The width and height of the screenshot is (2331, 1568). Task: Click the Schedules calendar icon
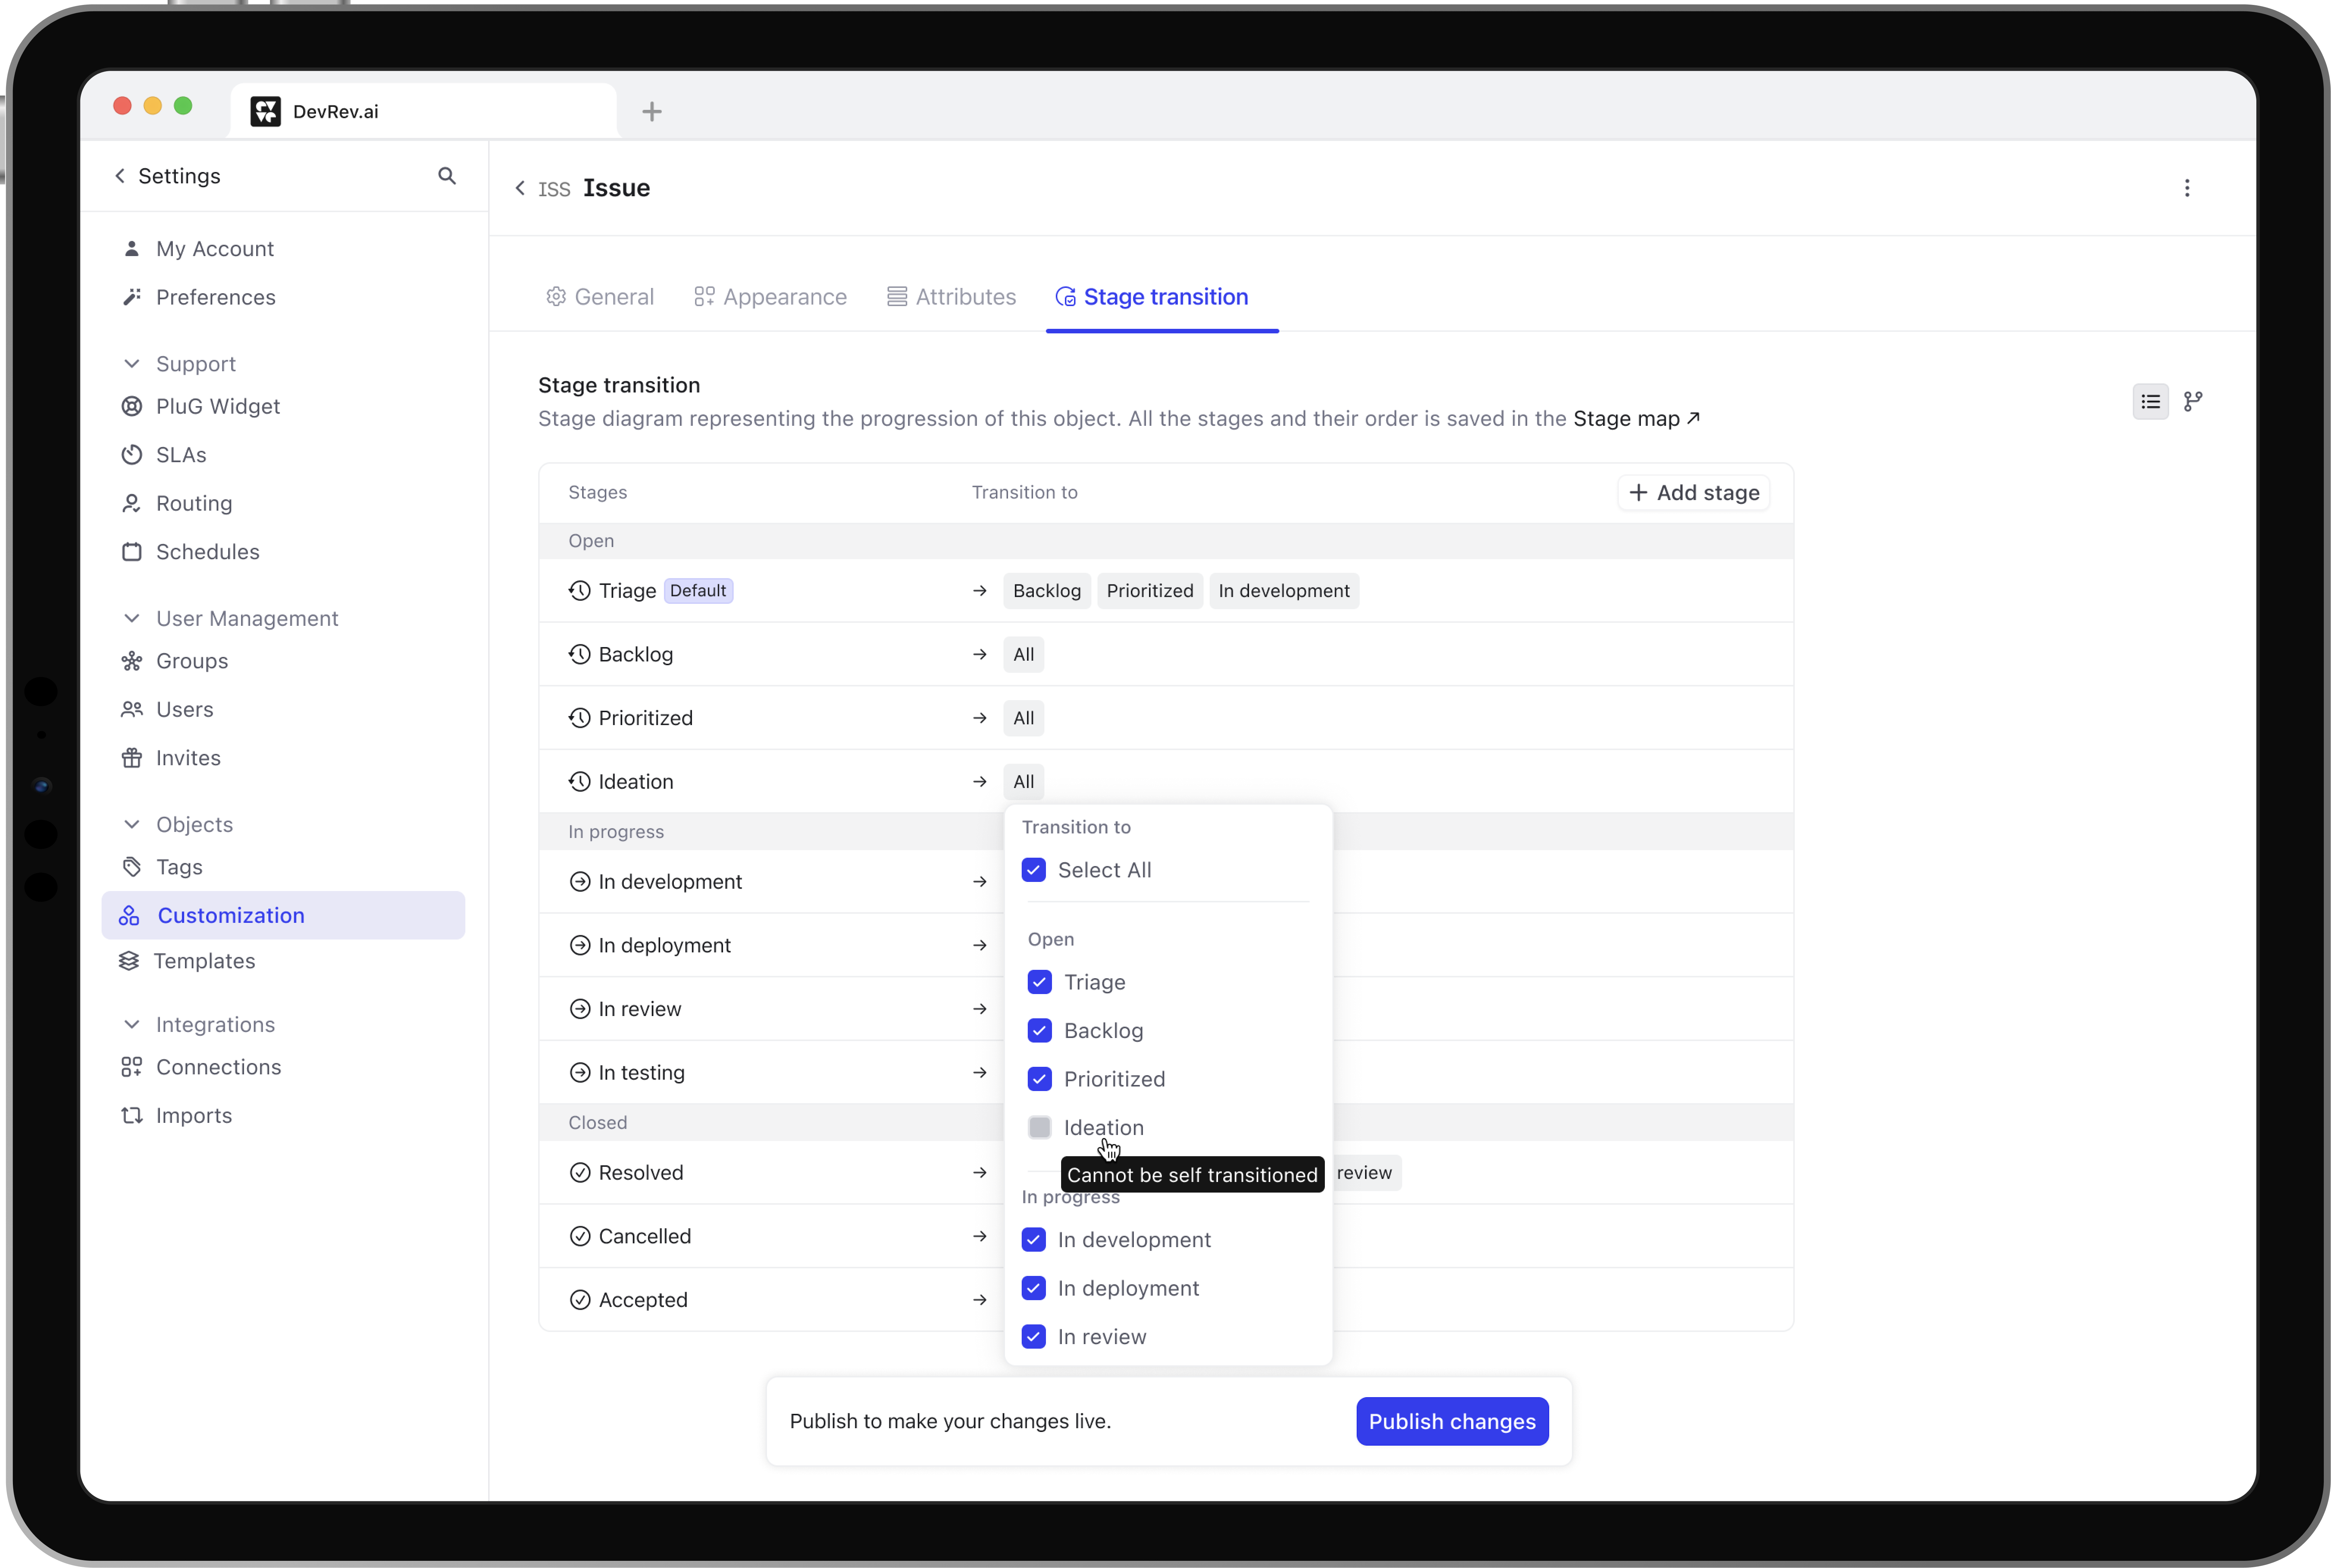[x=131, y=552]
